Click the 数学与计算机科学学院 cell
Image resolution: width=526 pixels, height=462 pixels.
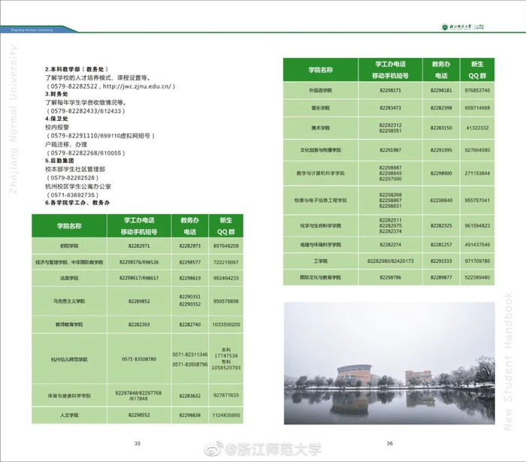click(320, 174)
